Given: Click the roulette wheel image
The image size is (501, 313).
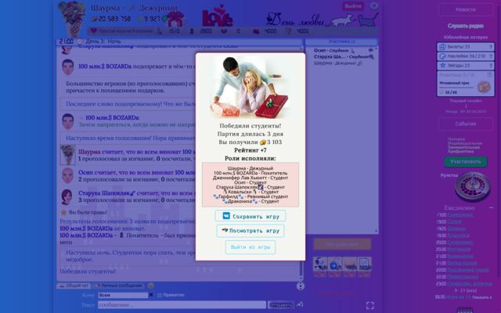Looking at the screenshot, I should (472, 186).
